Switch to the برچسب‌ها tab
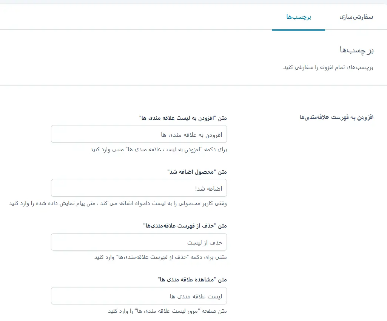Viewport: 387px width, 321px height. pos(298,17)
